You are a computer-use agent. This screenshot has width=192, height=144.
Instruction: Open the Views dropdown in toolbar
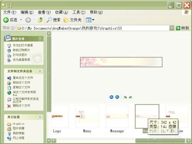coord(90,20)
